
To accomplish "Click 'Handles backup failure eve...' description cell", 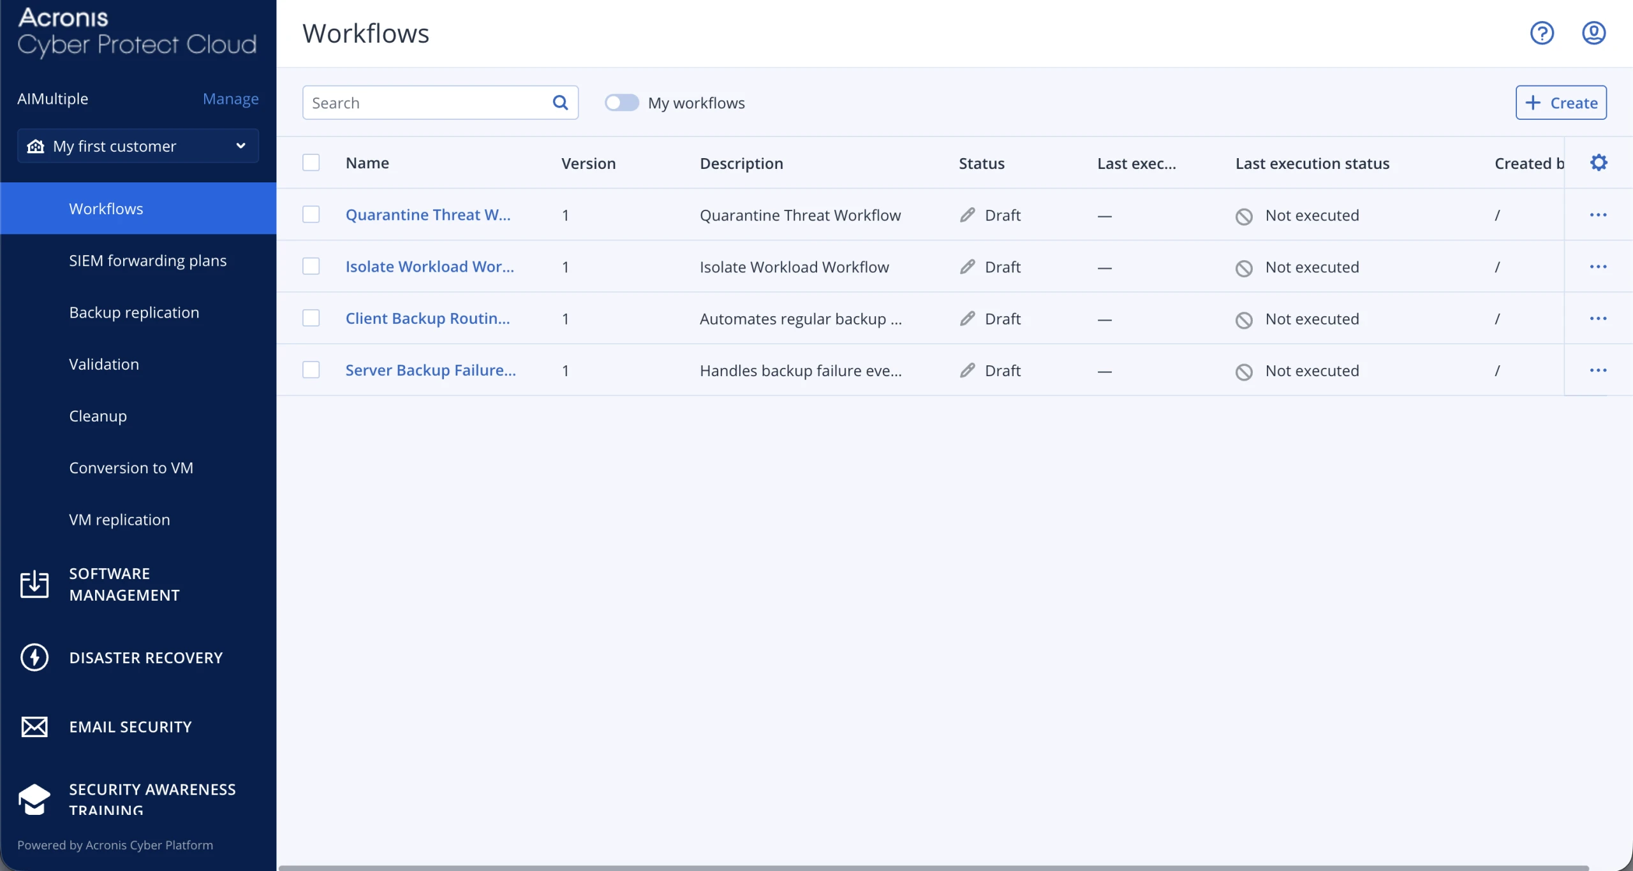I will [801, 370].
